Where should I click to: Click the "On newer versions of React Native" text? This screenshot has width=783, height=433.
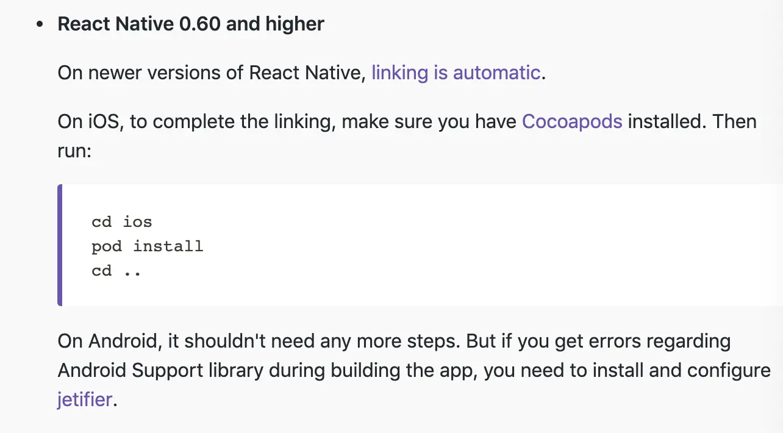(x=212, y=73)
